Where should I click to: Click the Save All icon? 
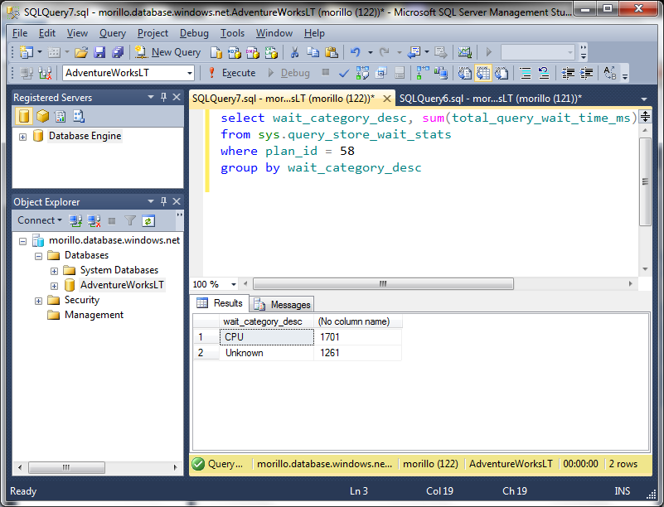[x=118, y=52]
